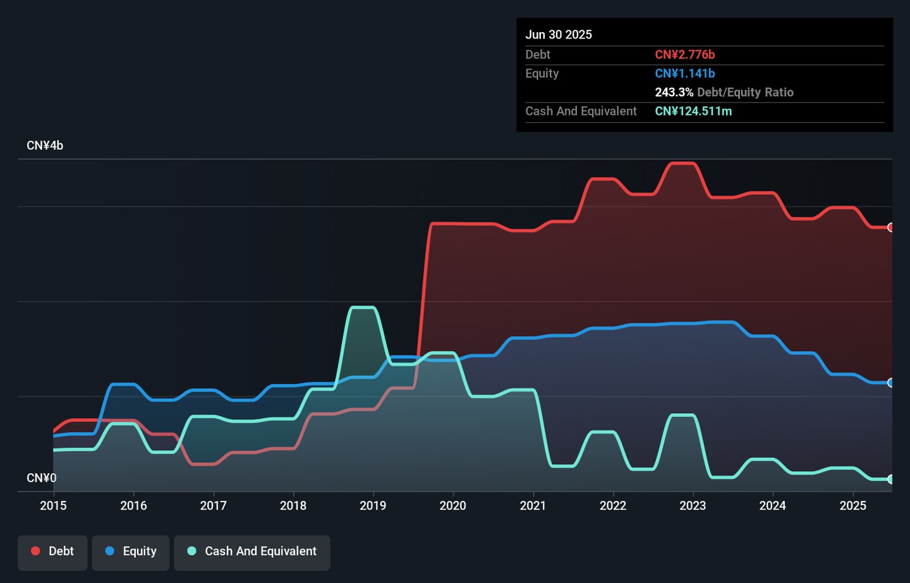This screenshot has height=583, width=910.
Task: Select the teal Cash endpoint marker on chart
Action: 890,479
